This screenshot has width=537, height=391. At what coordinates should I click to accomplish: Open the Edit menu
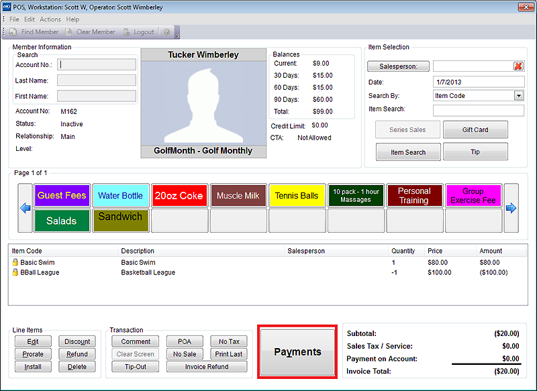(30, 19)
